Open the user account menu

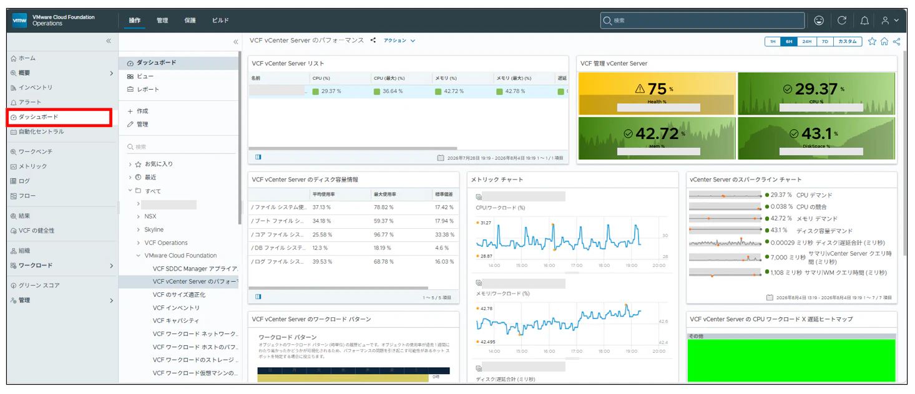click(x=890, y=21)
